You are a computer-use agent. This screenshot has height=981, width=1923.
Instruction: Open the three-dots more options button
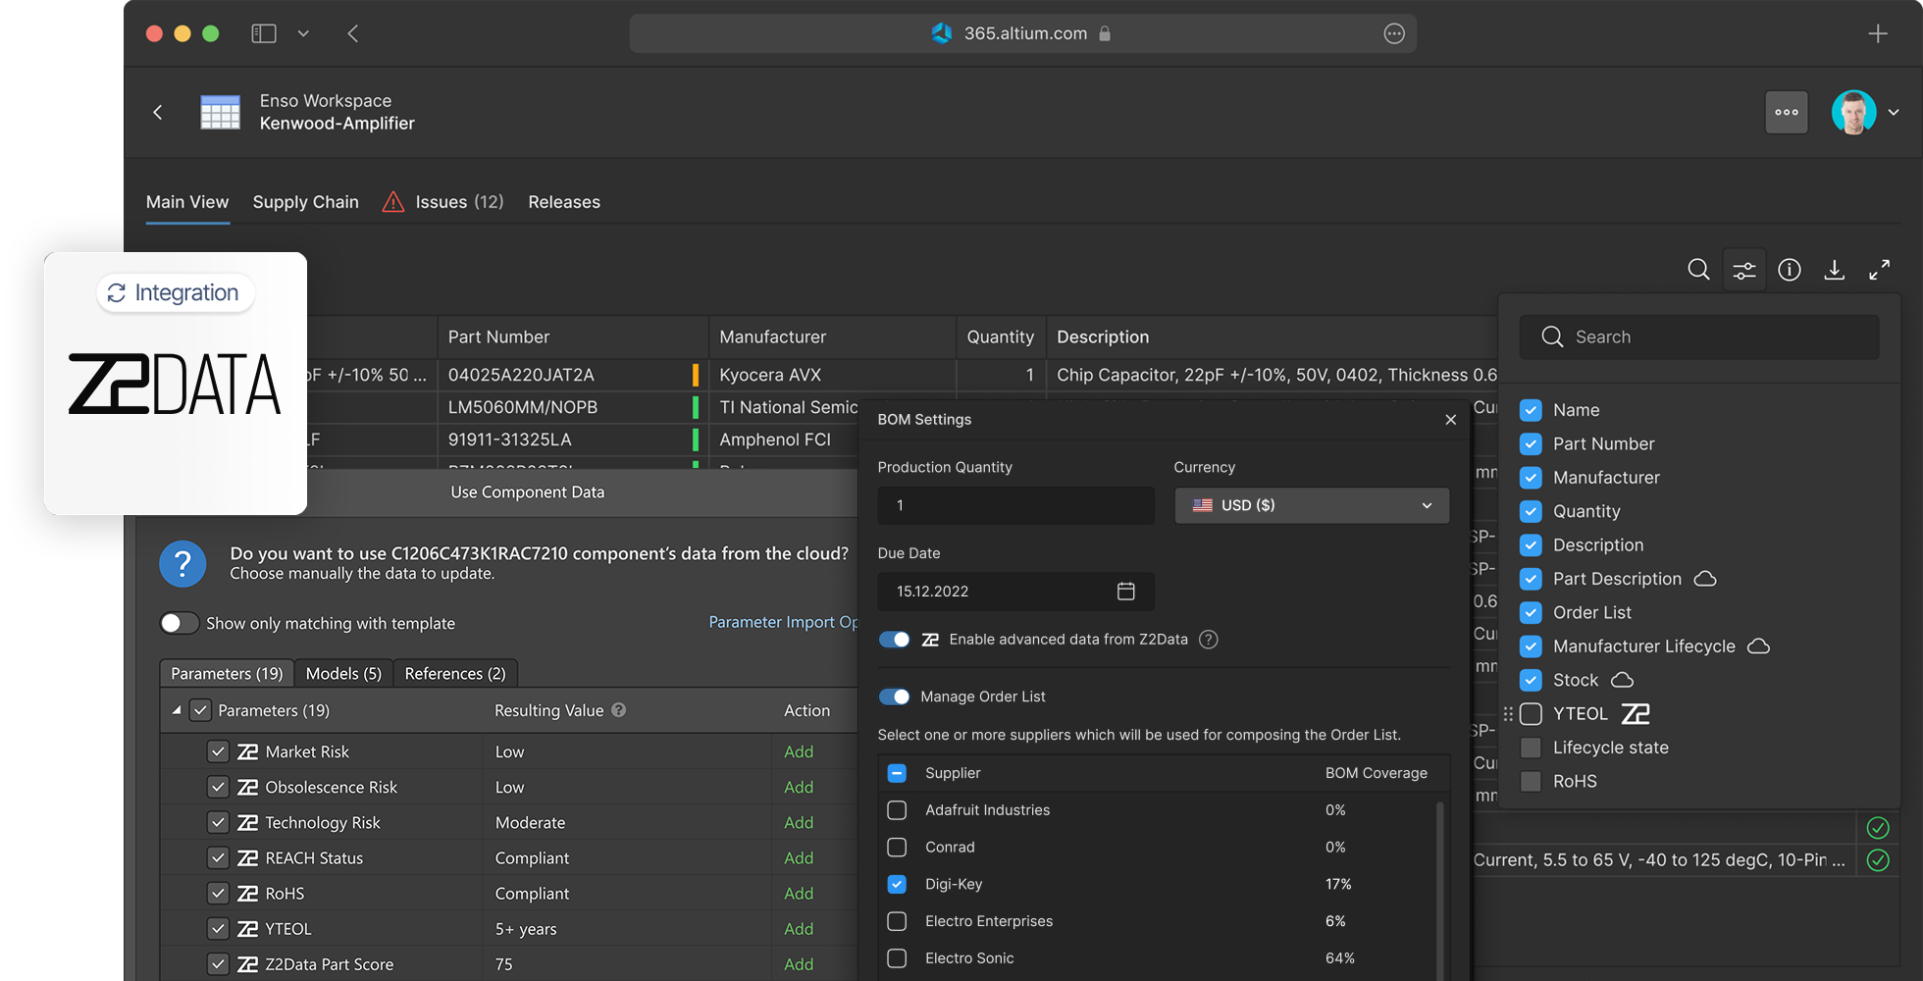[x=1787, y=112]
